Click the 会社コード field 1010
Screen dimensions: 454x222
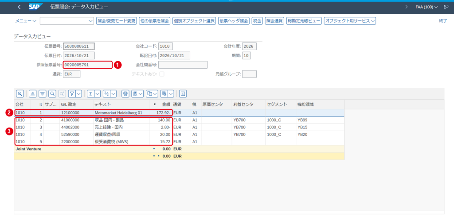pyautogui.click(x=166, y=47)
